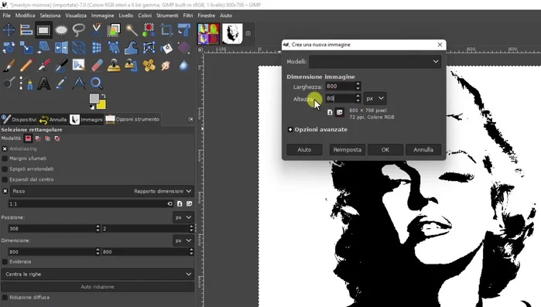Choose the add-to-selection mode icon
The height and width of the screenshot is (307, 541).
pos(38,138)
